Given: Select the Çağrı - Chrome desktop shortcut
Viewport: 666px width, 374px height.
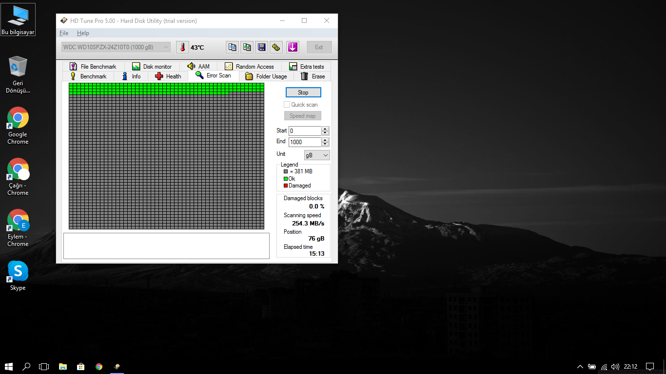Looking at the screenshot, I should tap(18, 177).
